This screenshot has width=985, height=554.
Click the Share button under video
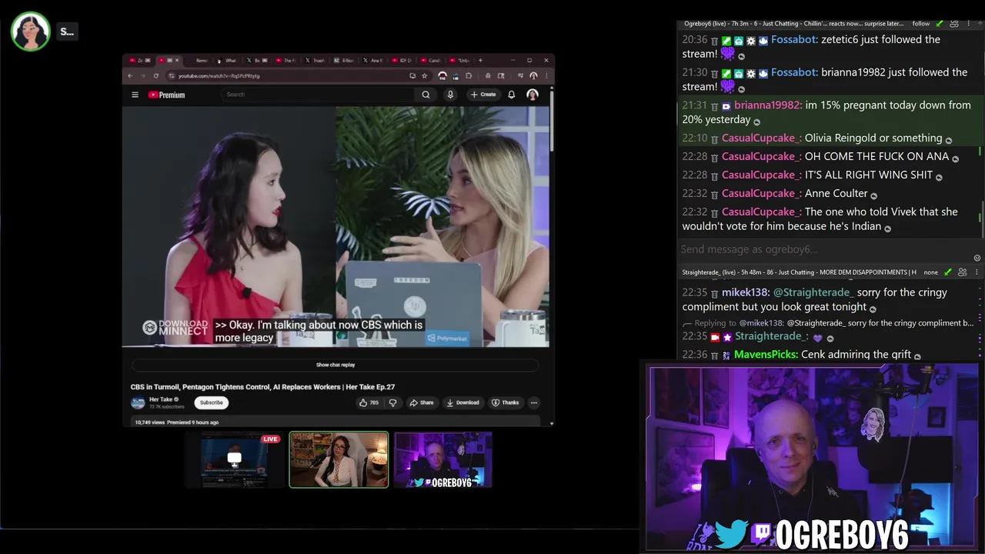coord(422,402)
